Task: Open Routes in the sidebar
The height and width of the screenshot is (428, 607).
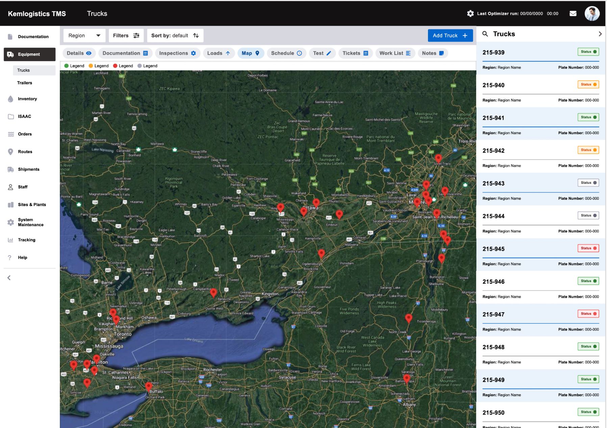Action: click(29, 152)
